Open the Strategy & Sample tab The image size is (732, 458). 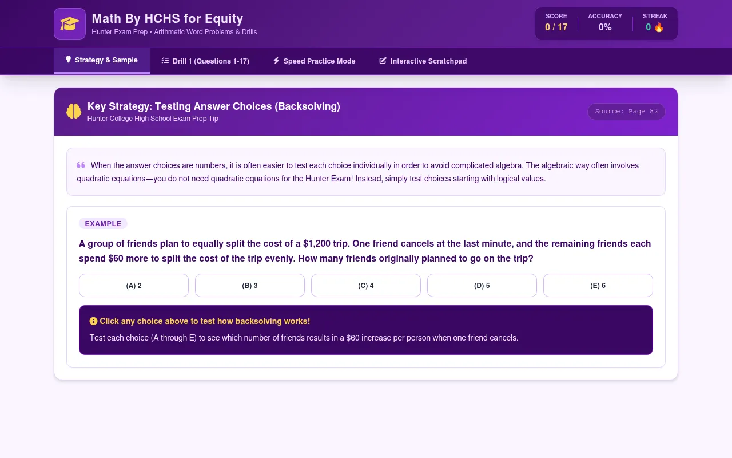pyautogui.click(x=102, y=60)
